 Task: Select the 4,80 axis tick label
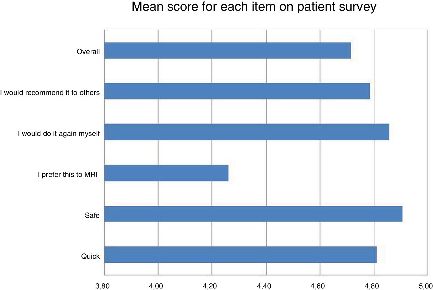[372, 286]
